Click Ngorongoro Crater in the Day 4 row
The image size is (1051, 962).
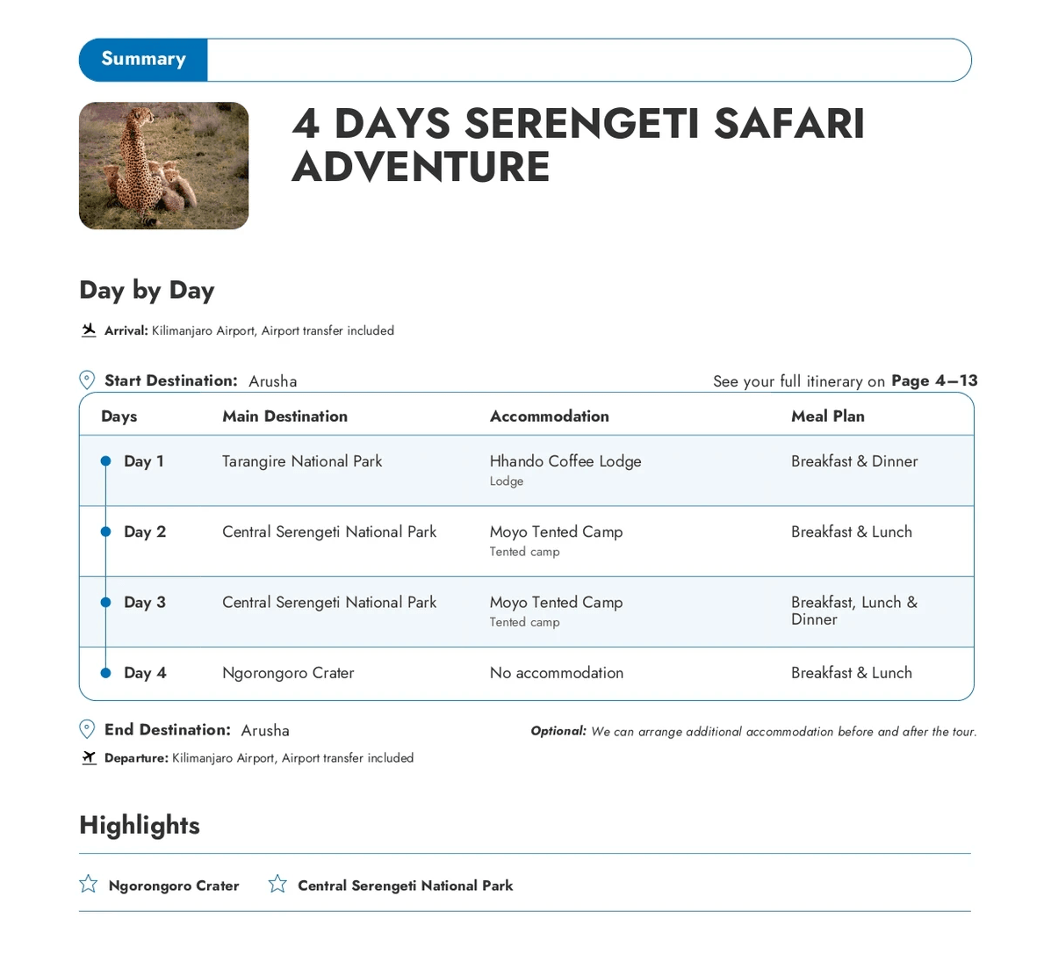288,673
